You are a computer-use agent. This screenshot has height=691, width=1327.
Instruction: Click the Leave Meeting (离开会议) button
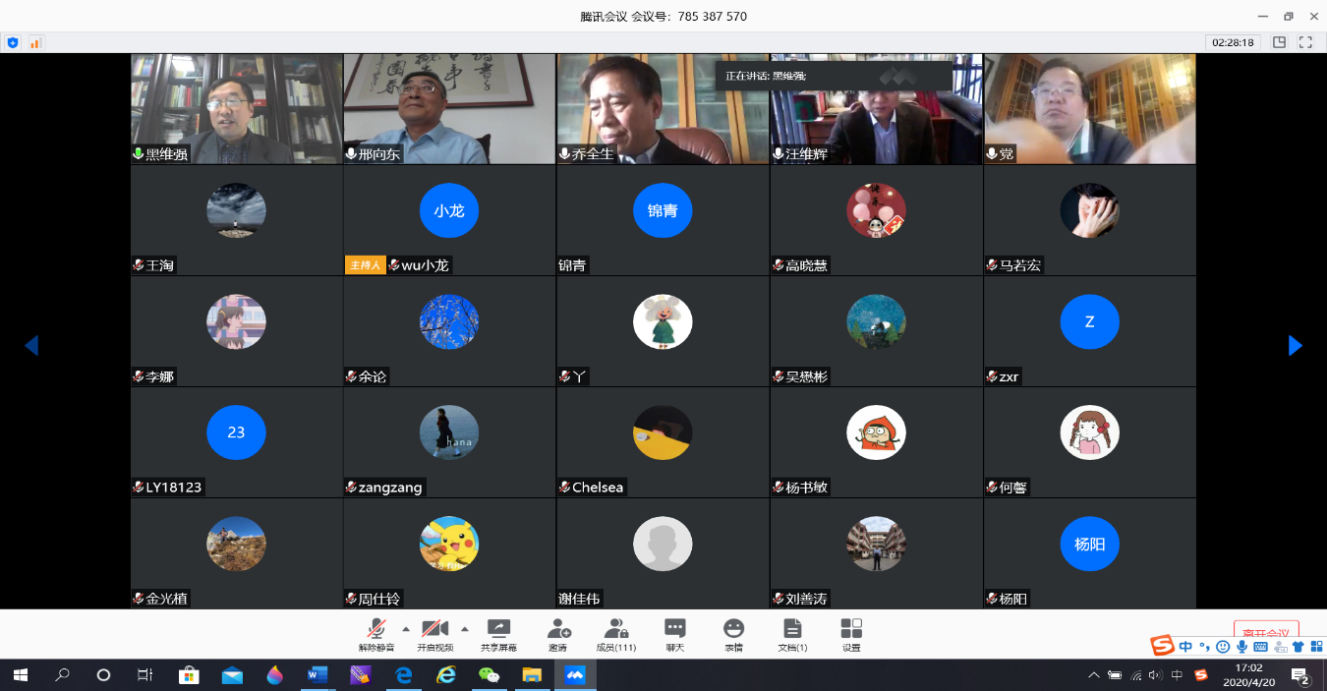tap(1266, 633)
